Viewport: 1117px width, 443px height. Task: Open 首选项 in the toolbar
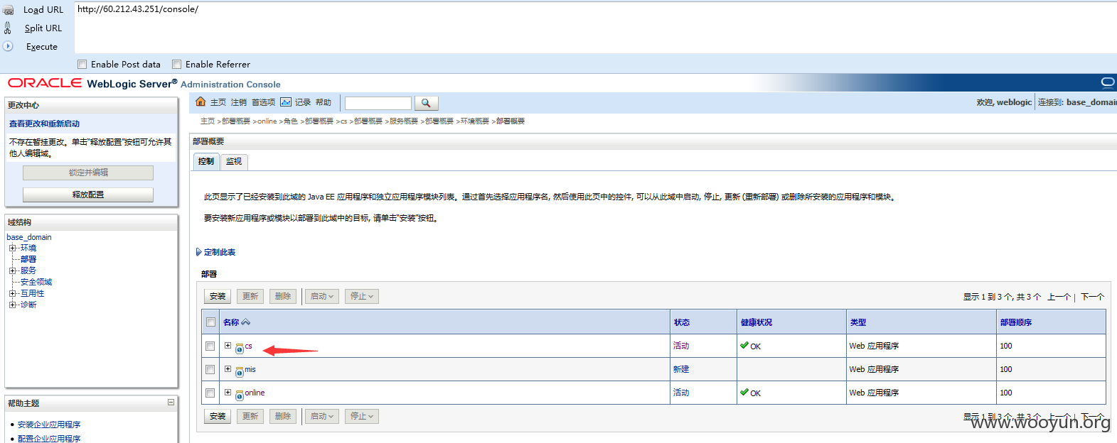(x=263, y=102)
